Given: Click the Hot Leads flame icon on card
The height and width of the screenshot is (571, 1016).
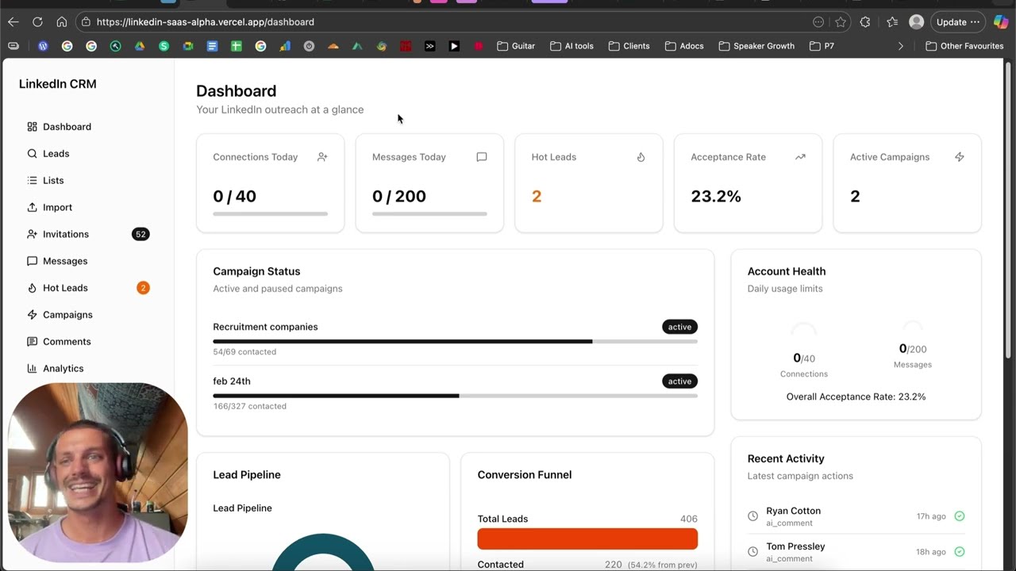Looking at the screenshot, I should coord(641,157).
